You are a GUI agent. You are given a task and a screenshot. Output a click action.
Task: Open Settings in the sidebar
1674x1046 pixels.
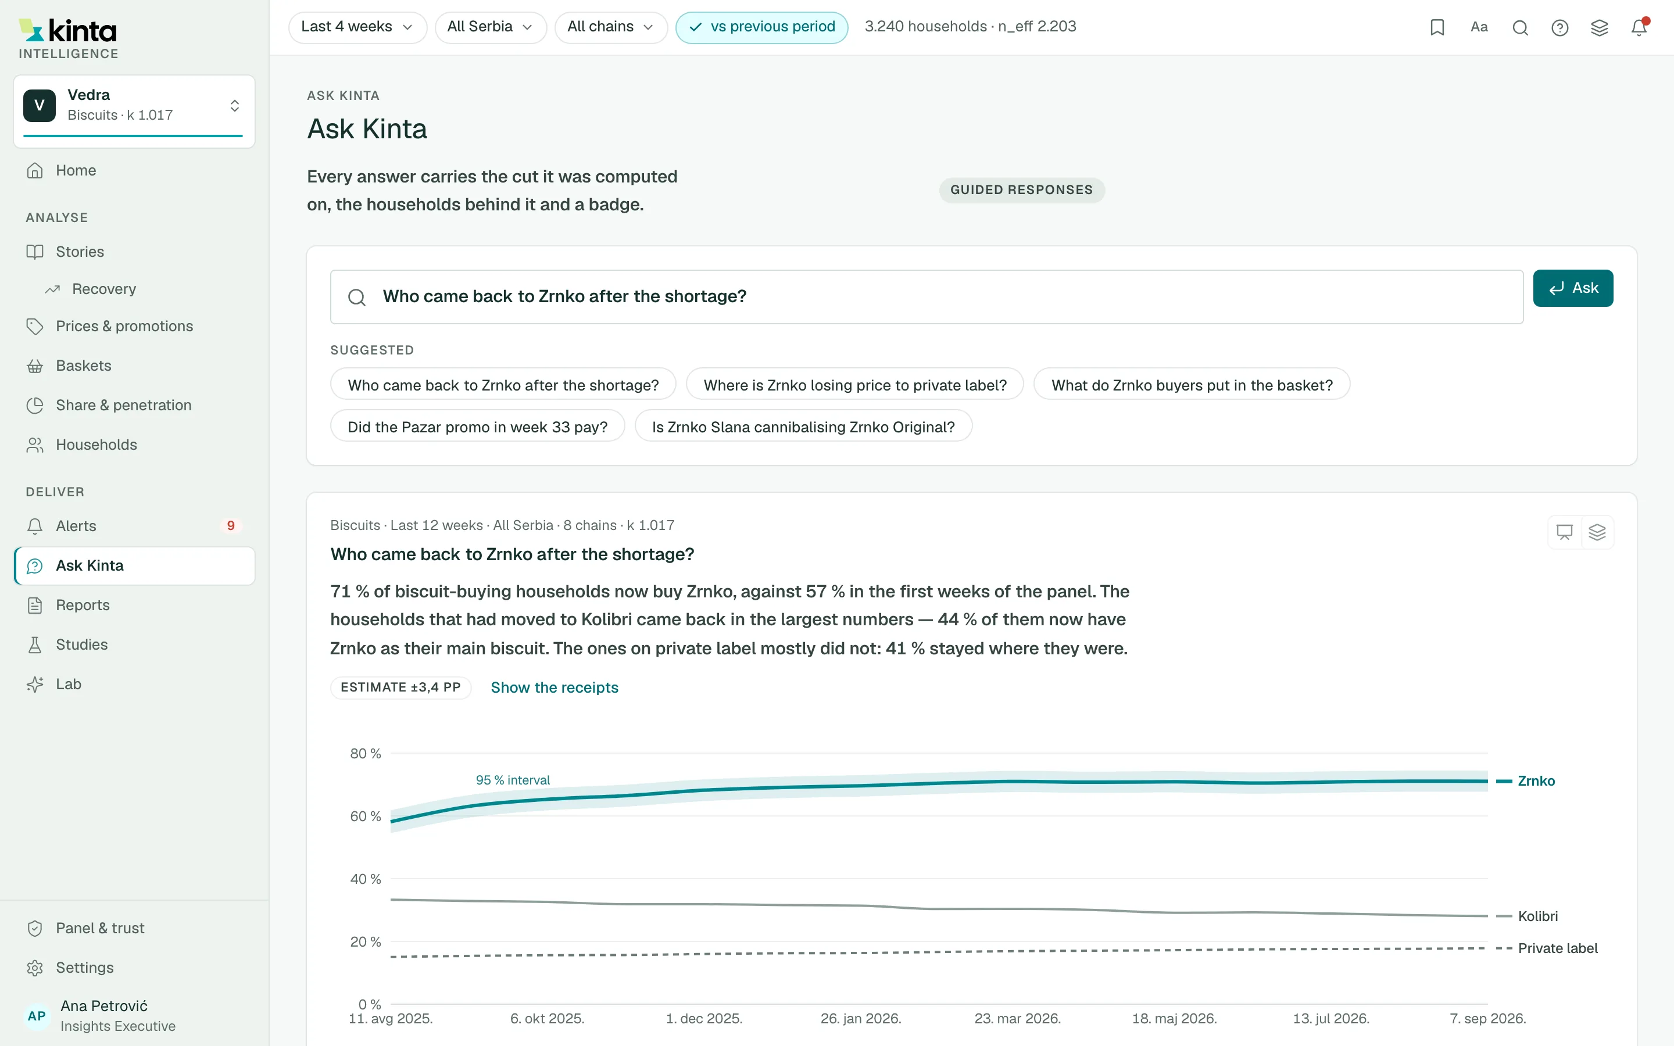[x=134, y=967]
